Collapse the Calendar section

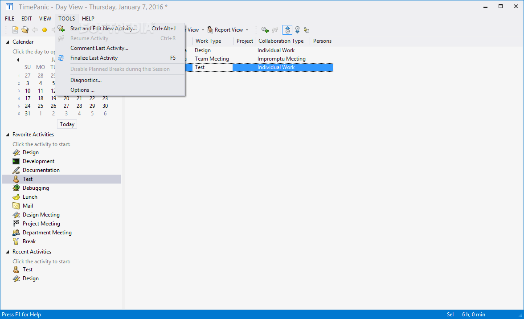(x=7, y=42)
